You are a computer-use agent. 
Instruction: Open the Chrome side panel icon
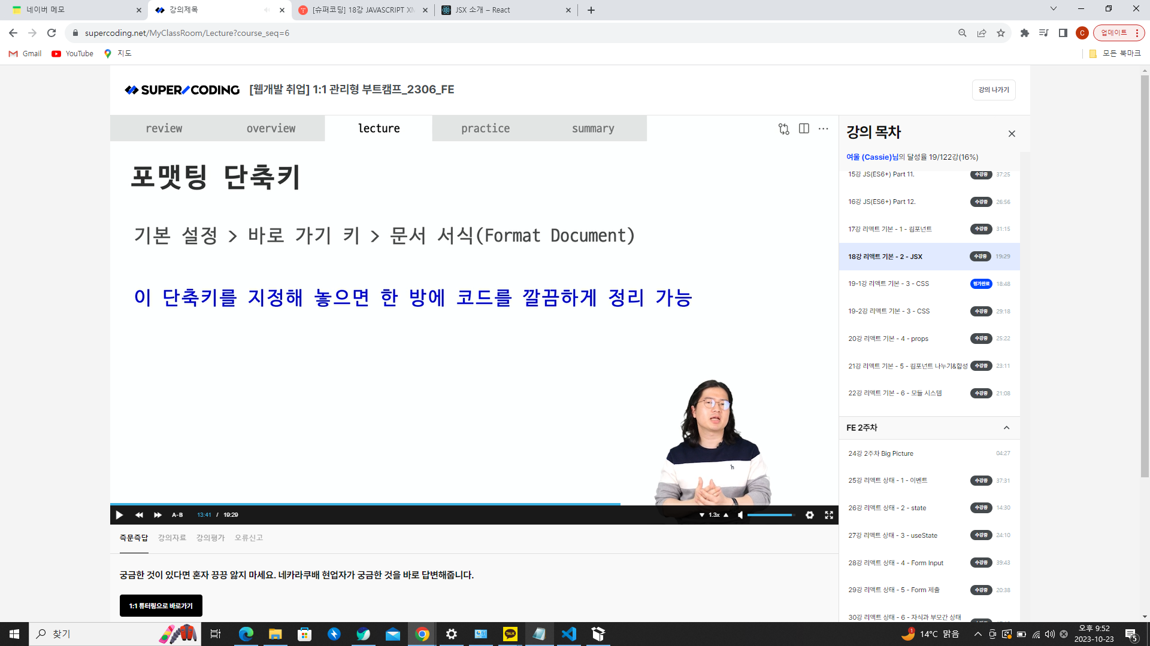click(x=1063, y=33)
